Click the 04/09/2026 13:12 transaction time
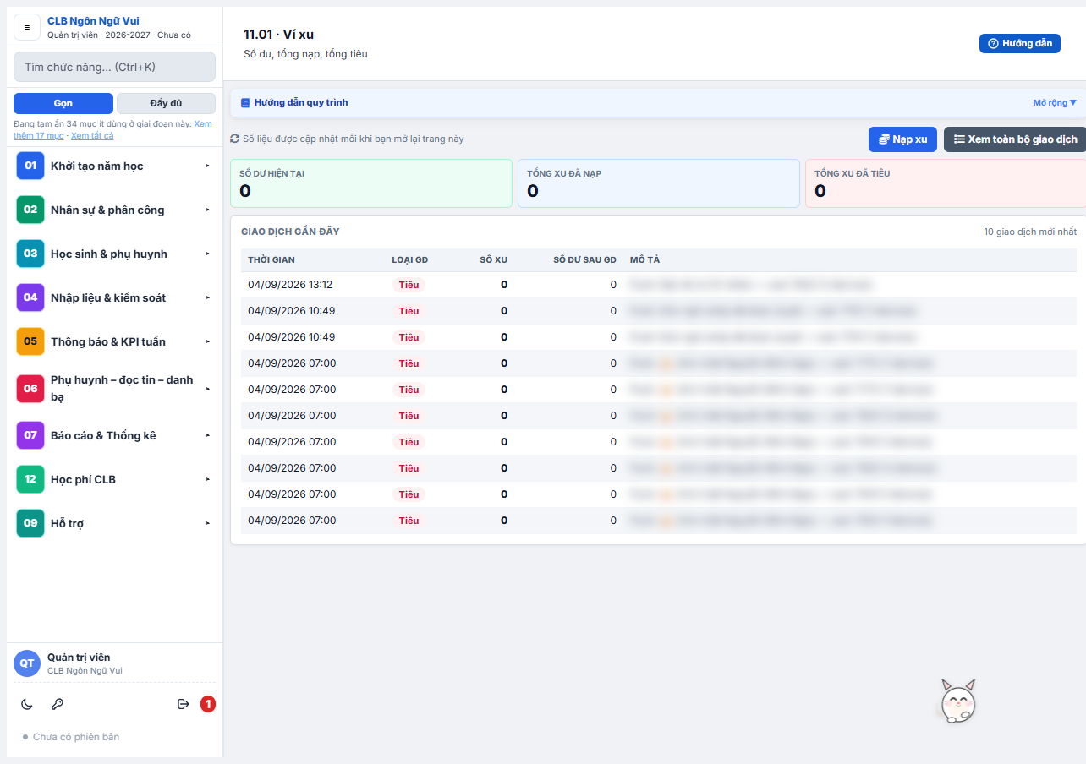 290,285
